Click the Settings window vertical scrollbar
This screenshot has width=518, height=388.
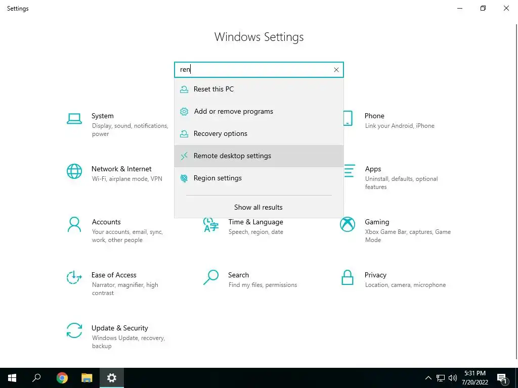pos(516,191)
